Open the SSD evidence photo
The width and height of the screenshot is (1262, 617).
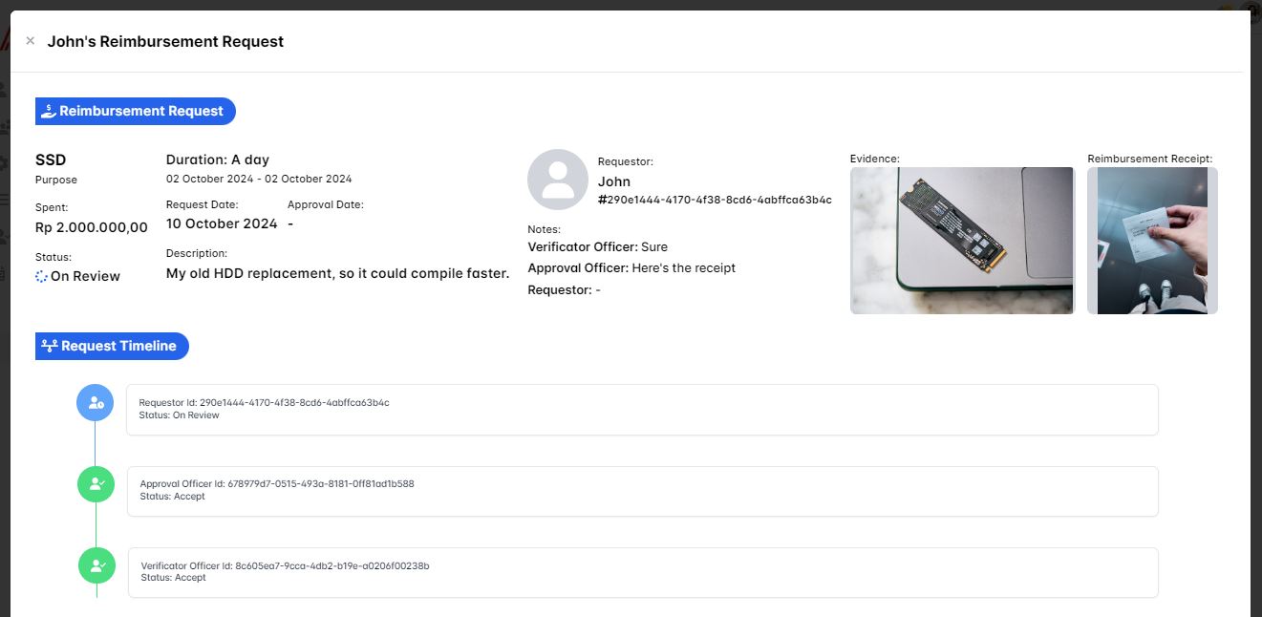click(x=962, y=241)
